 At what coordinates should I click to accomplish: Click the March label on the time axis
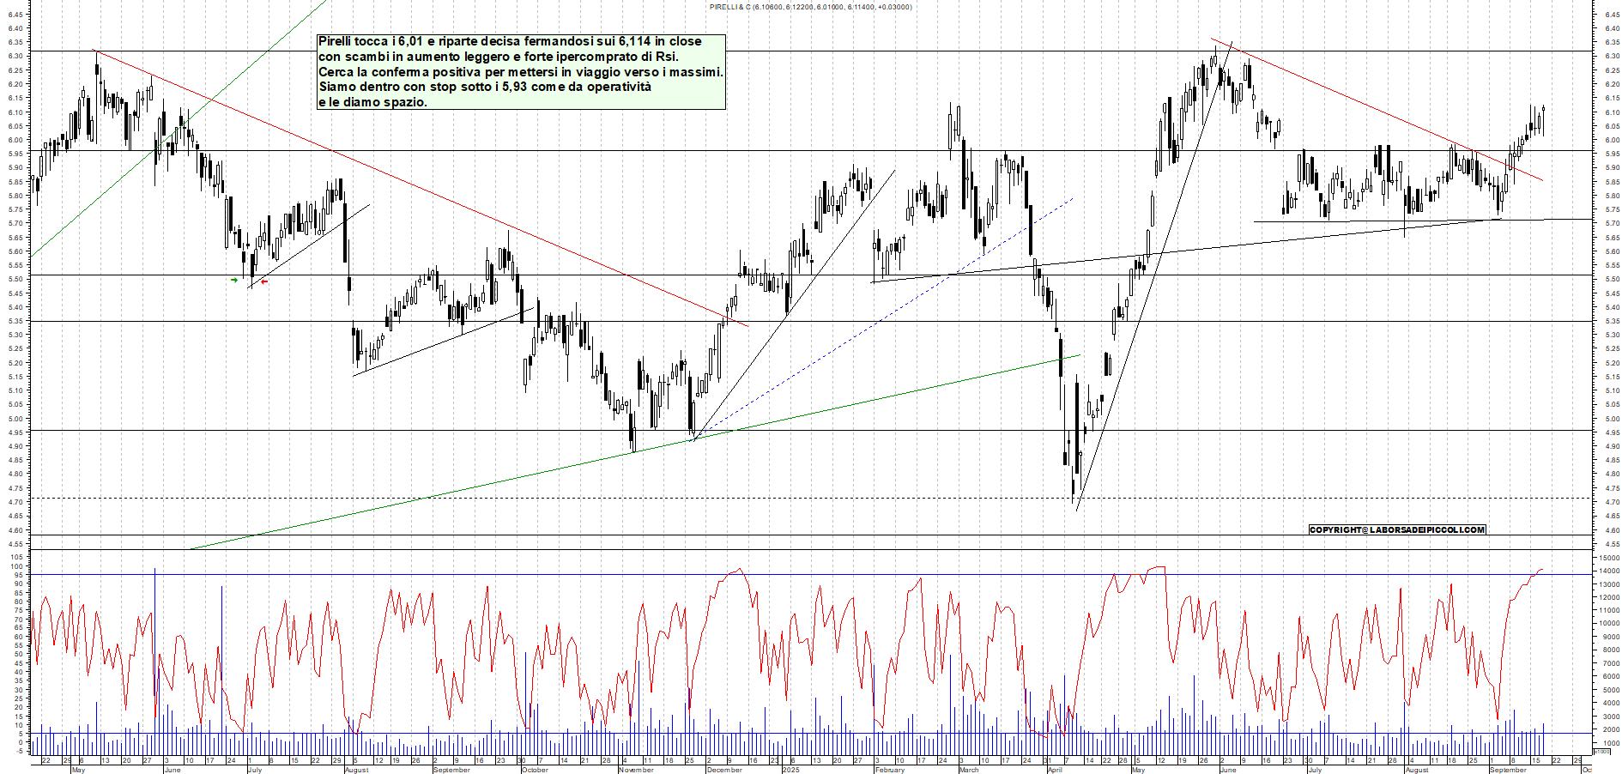(968, 770)
